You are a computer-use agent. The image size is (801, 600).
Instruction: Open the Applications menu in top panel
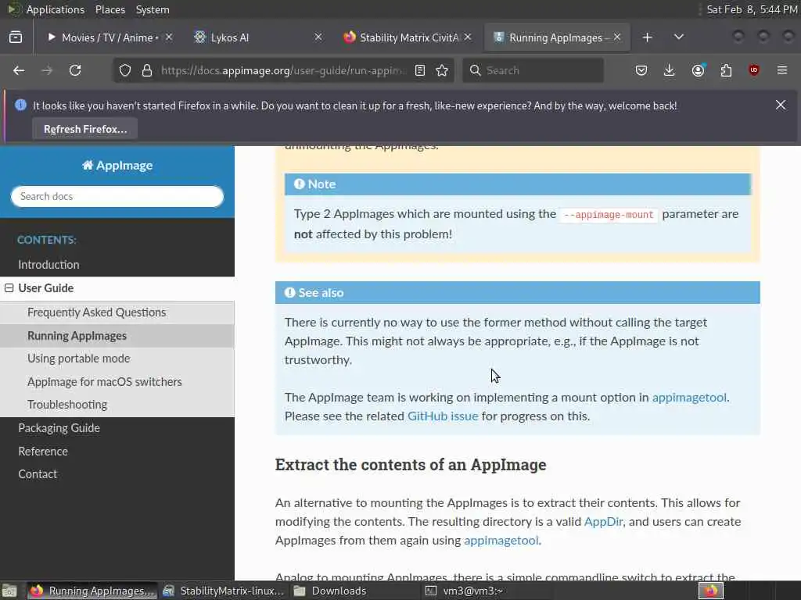56,9
